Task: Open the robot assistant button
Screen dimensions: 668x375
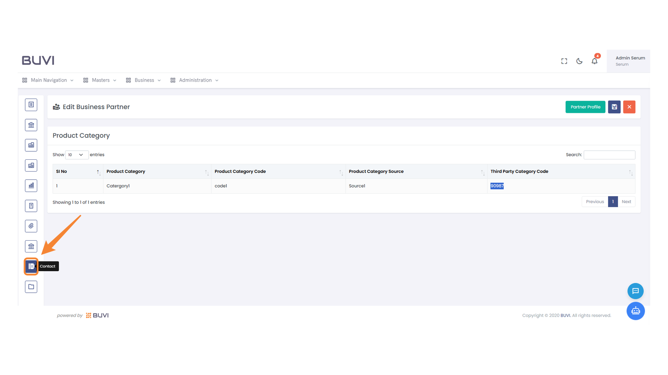Action: [635, 311]
